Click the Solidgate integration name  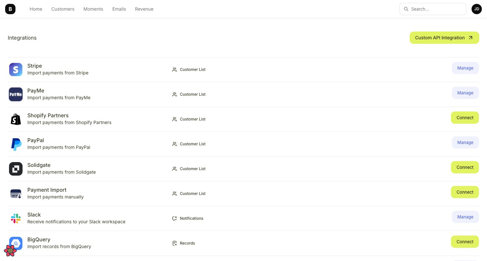39,165
